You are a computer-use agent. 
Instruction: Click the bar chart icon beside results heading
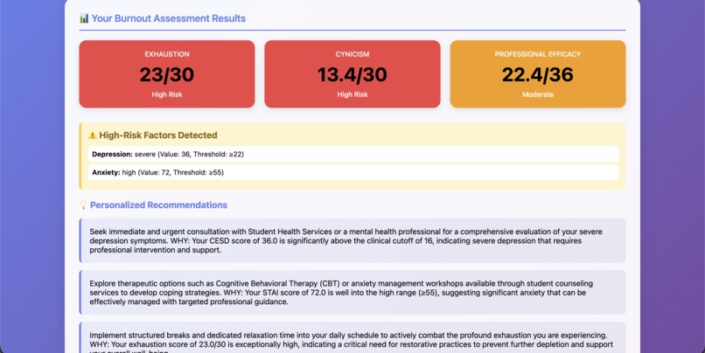point(84,18)
